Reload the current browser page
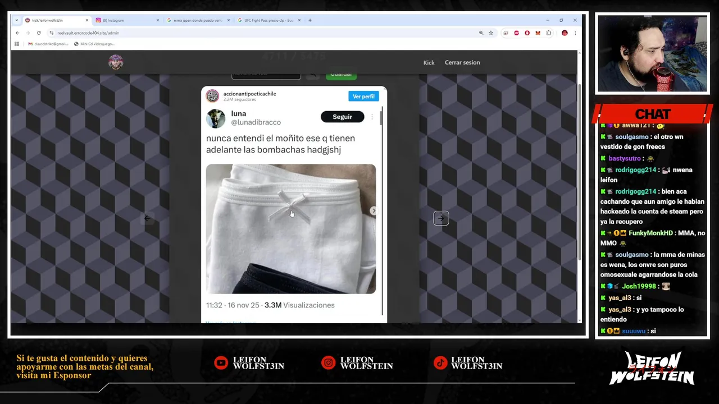Screen dimensions: 719x404 39,33
